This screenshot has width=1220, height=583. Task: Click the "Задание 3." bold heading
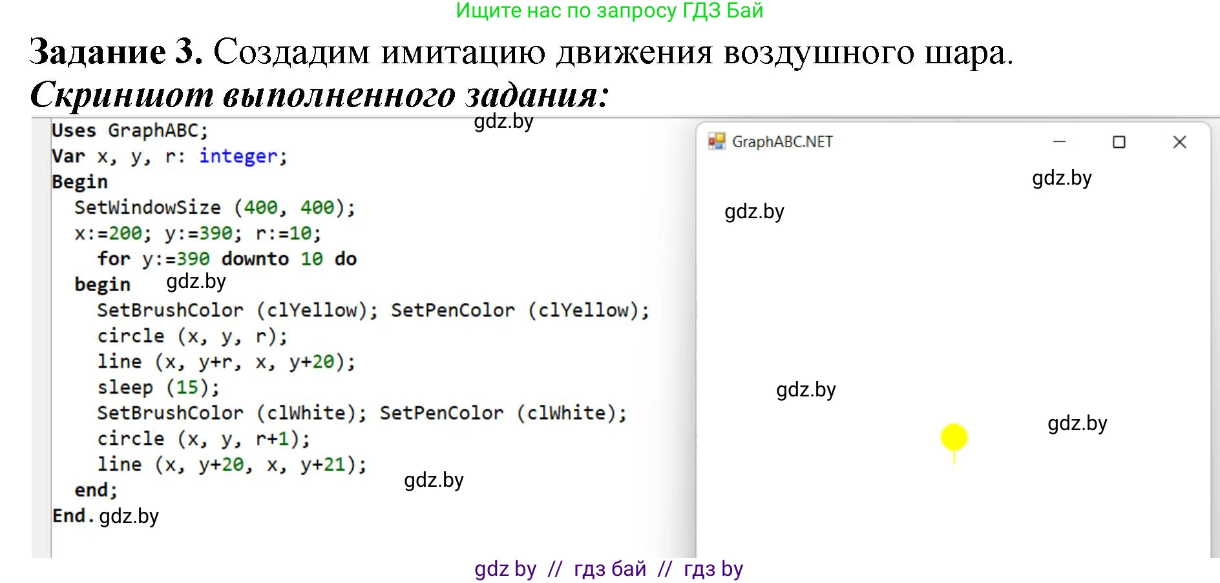(116, 52)
